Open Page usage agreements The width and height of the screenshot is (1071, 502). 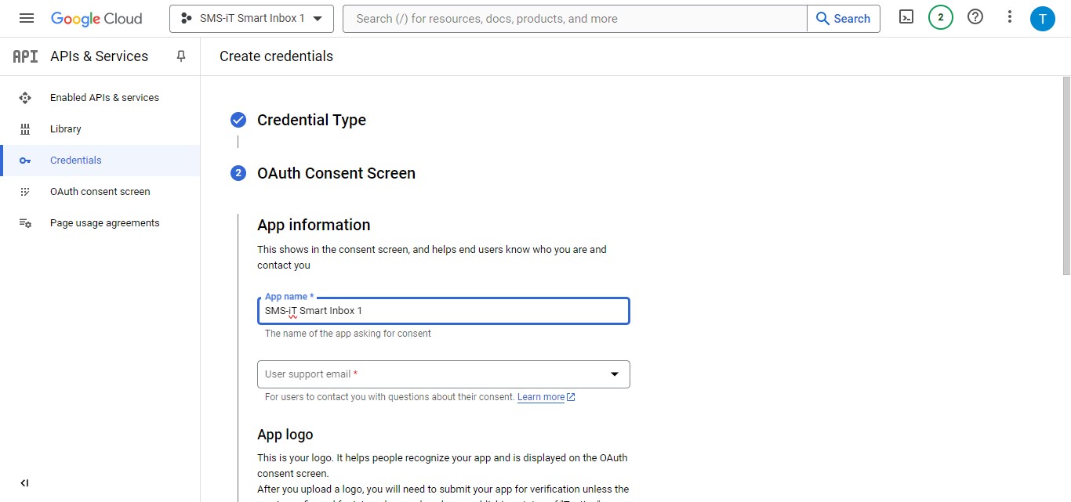point(104,223)
